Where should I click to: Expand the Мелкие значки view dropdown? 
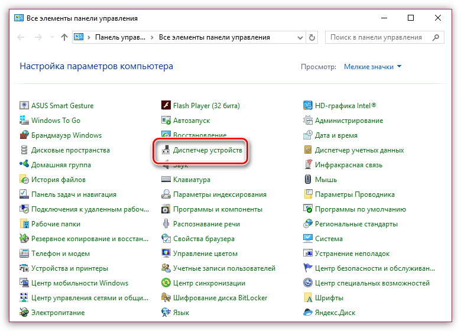pyautogui.click(x=372, y=67)
